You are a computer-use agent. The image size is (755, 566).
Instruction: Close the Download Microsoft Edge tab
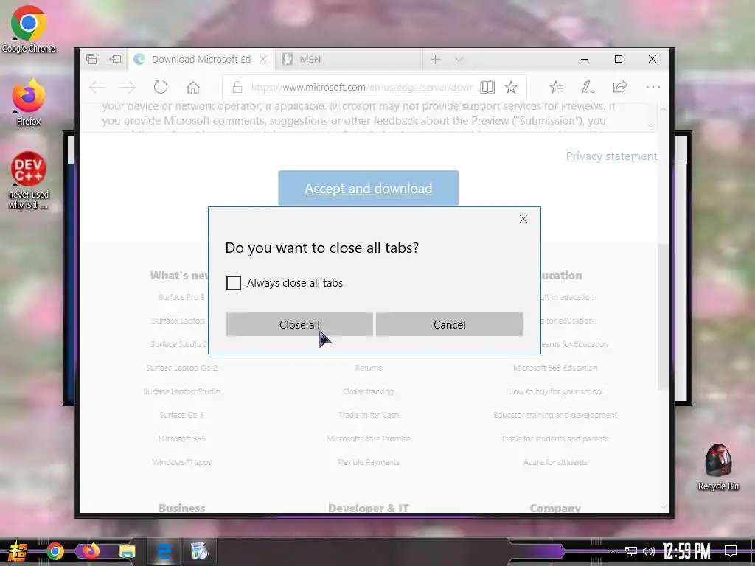pyautogui.click(x=263, y=59)
